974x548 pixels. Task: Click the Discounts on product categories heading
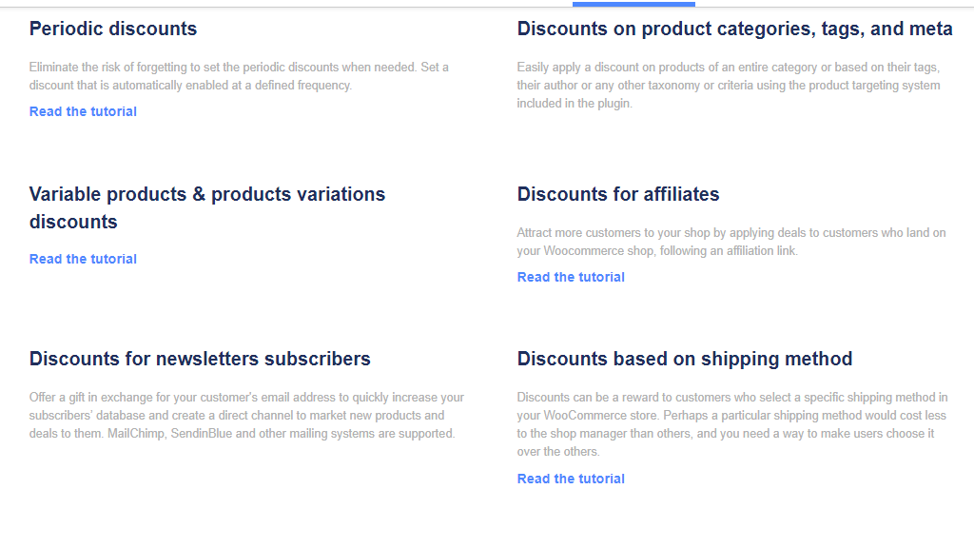pos(735,29)
